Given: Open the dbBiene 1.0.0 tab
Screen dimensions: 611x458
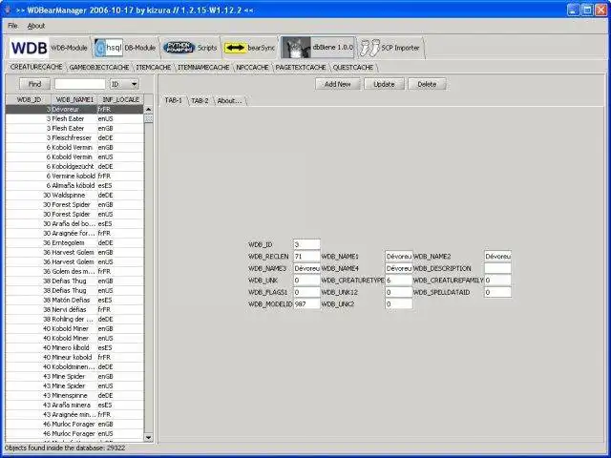Looking at the screenshot, I should tap(318, 48).
